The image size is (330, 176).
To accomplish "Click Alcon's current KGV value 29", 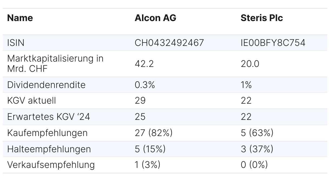I will 140,101.
